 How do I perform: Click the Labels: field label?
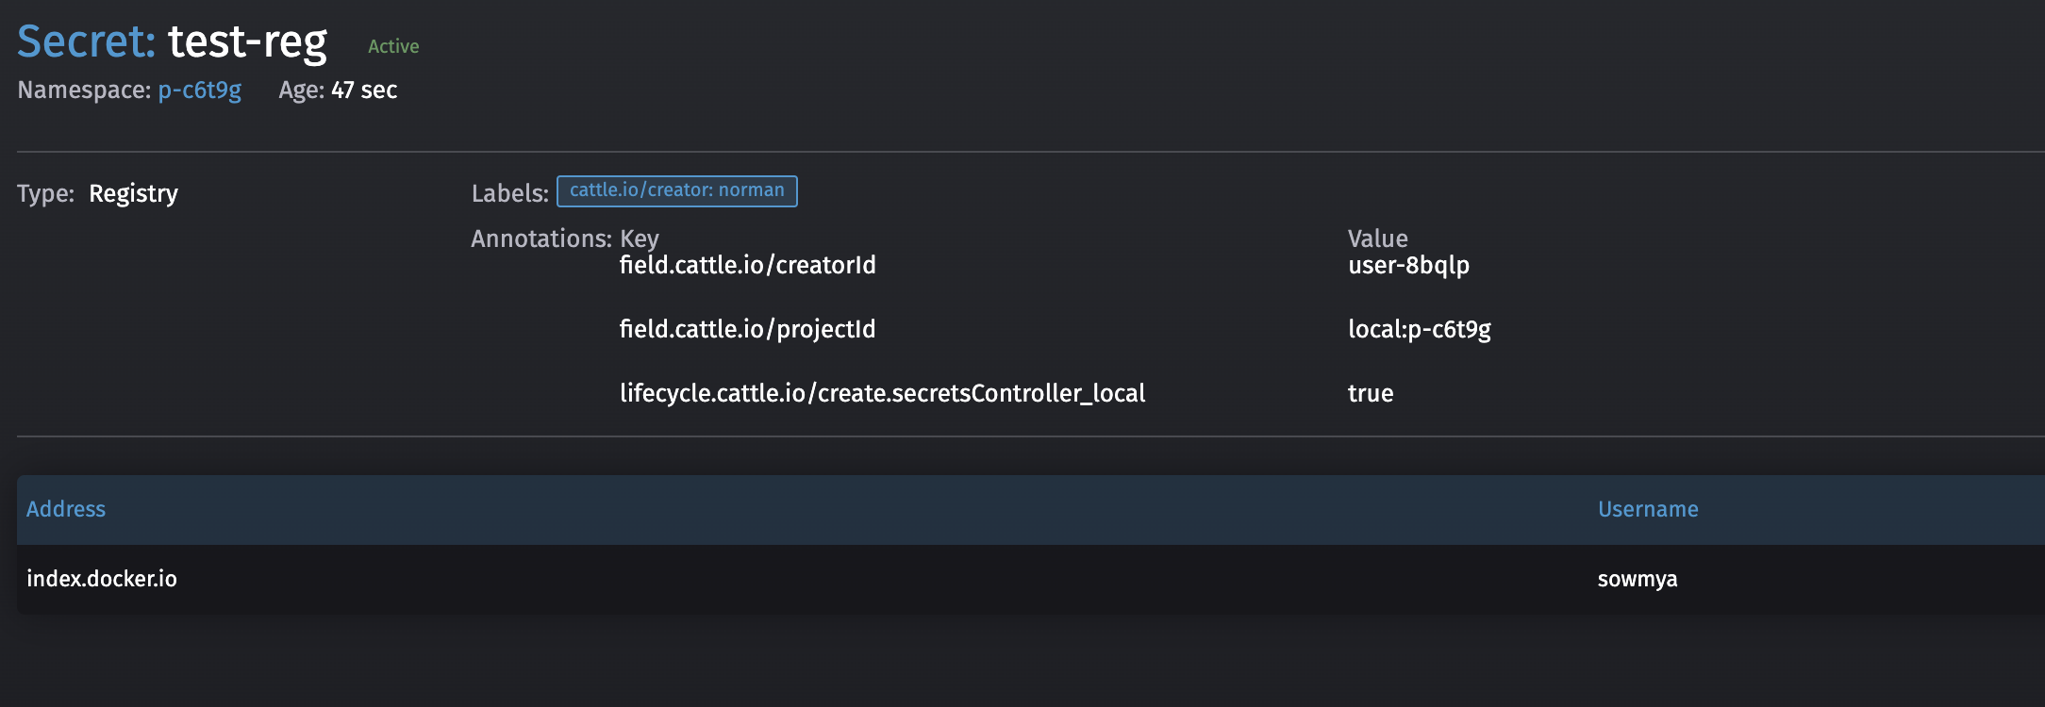509,193
